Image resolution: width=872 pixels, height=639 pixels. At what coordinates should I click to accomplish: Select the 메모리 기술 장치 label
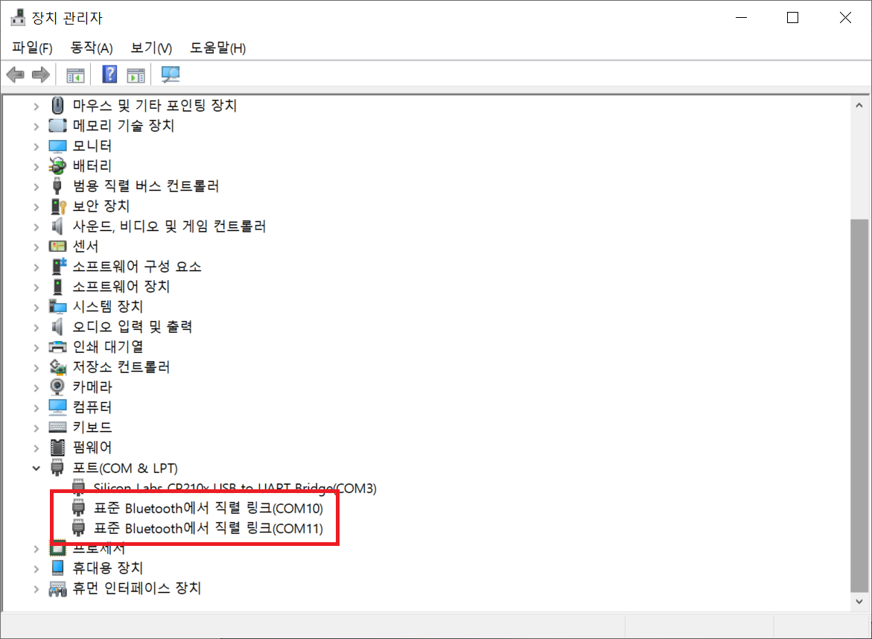click(124, 125)
